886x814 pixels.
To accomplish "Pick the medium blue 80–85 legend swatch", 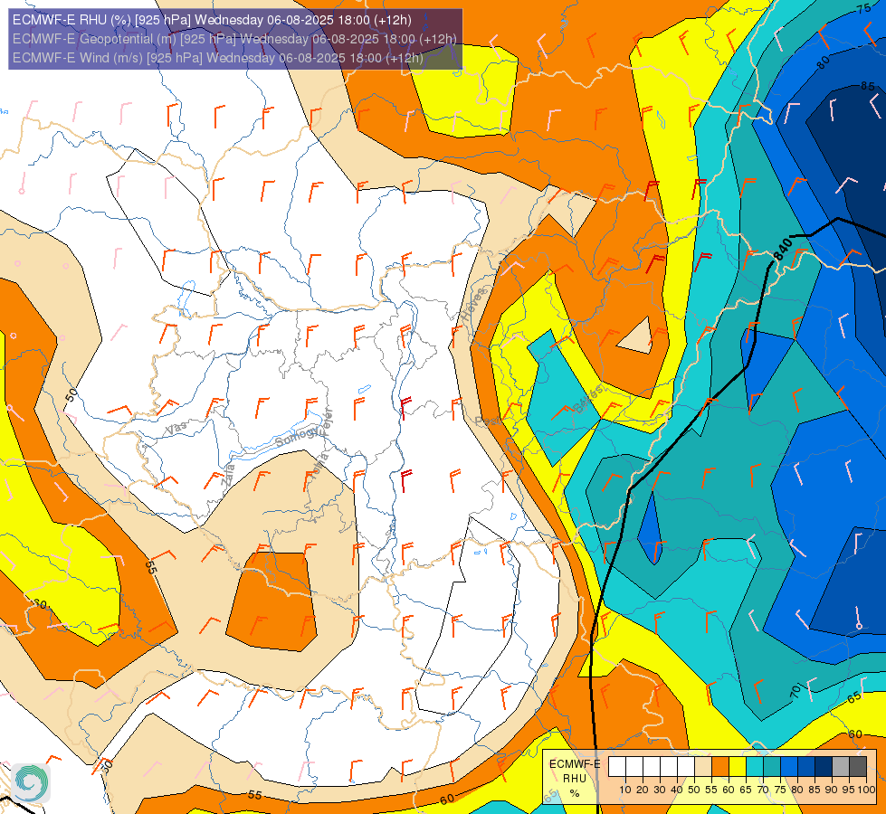I will pyautogui.click(x=806, y=767).
